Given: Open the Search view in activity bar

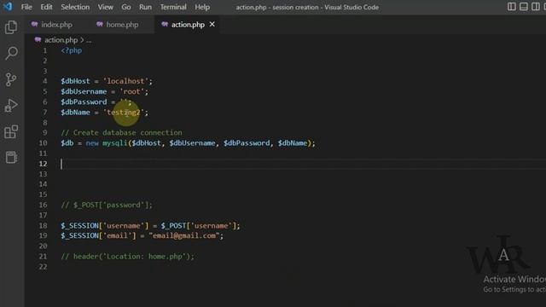Looking at the screenshot, I should click(x=11, y=53).
